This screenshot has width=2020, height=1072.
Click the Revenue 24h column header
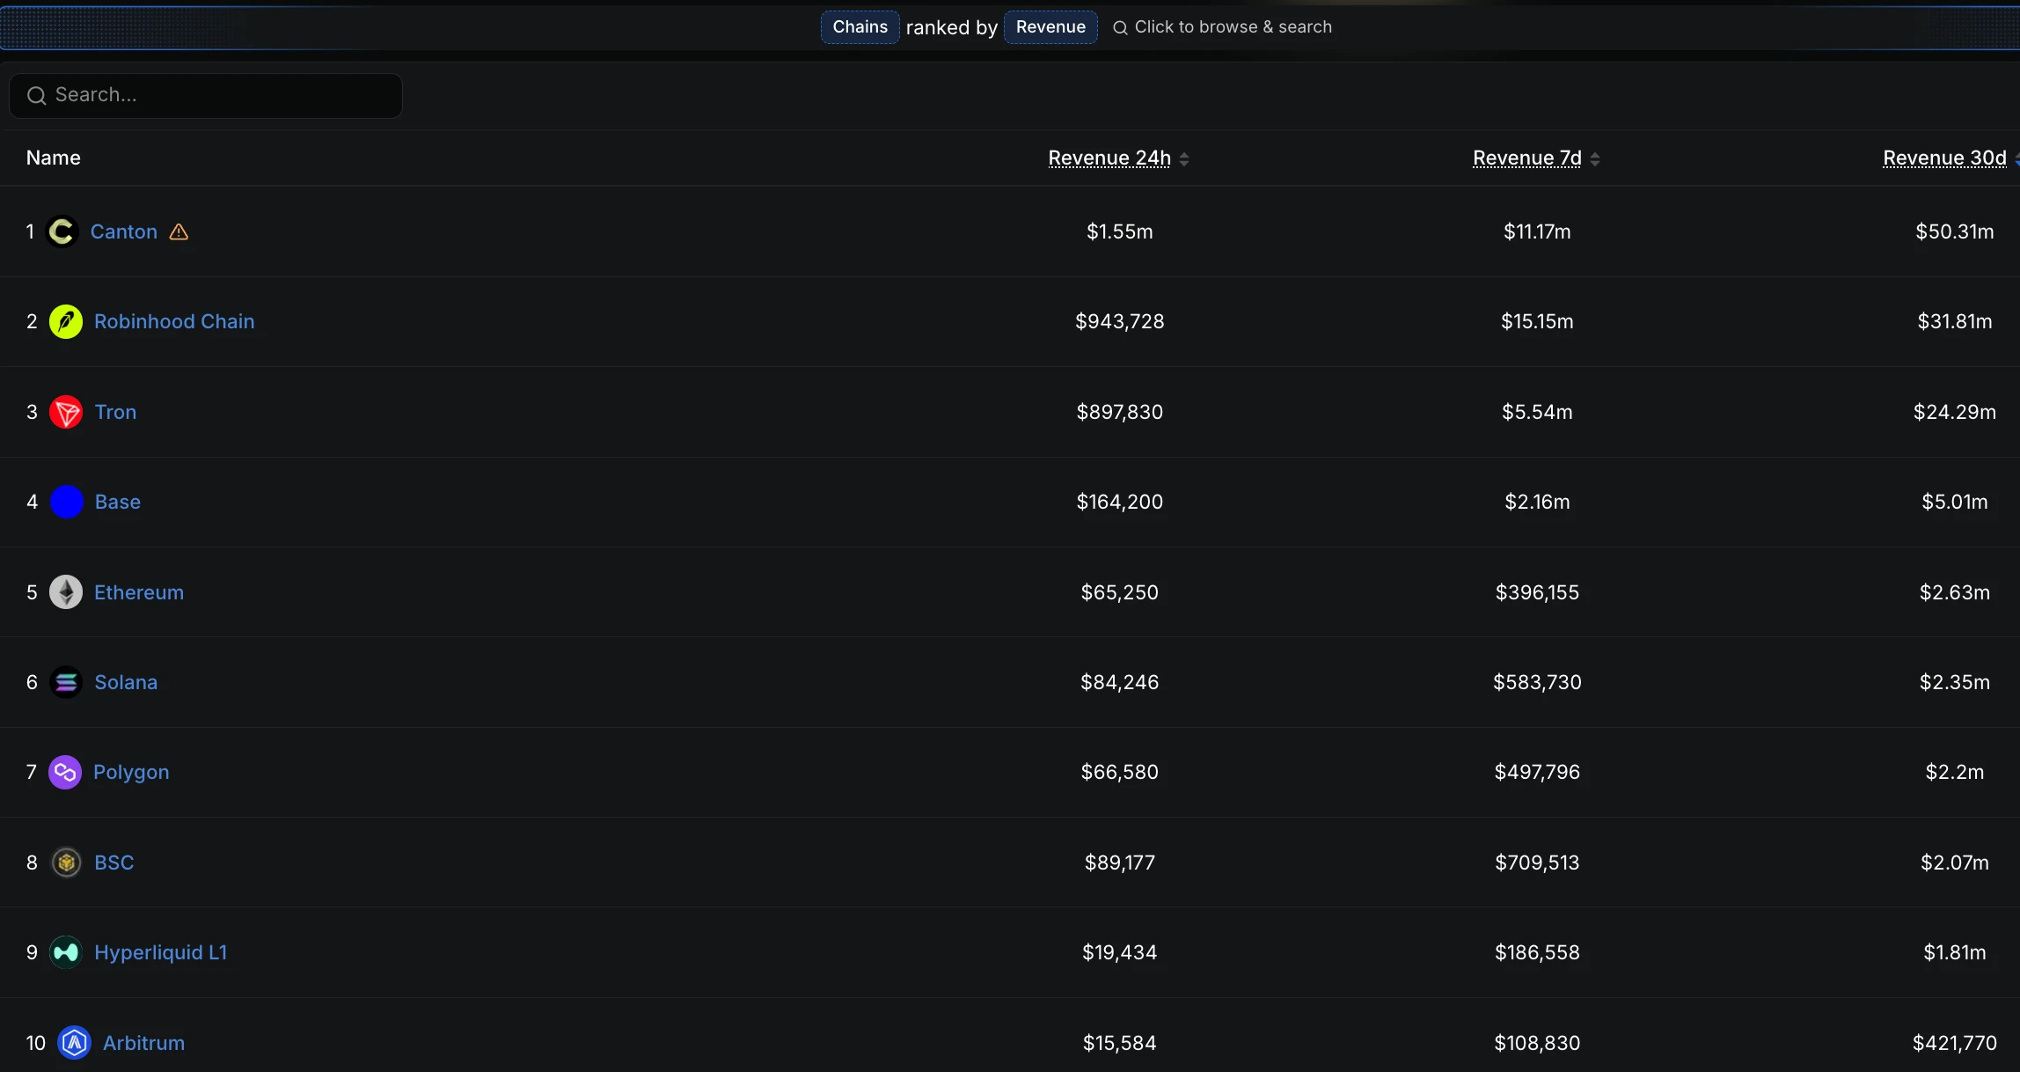click(1109, 158)
